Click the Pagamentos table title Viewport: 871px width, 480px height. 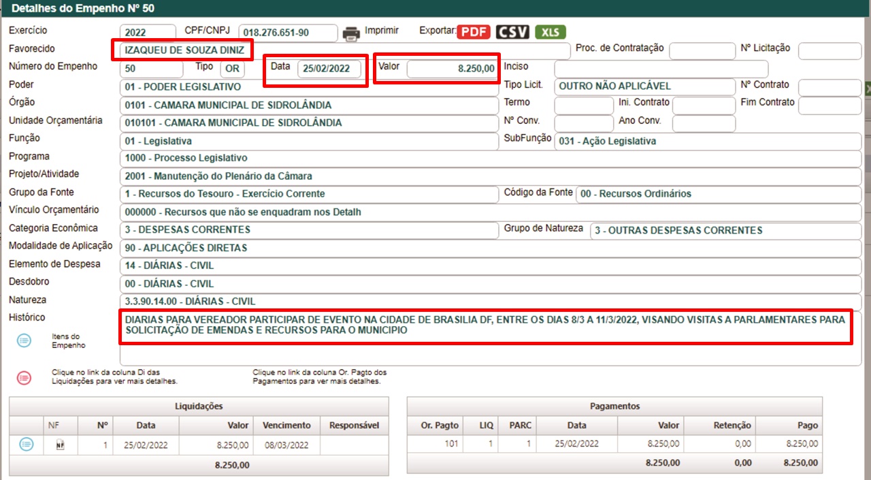pyautogui.click(x=614, y=406)
